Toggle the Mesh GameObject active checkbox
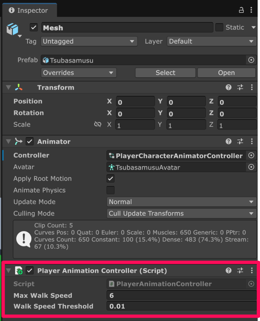260x321 pixels. [x=34, y=28]
